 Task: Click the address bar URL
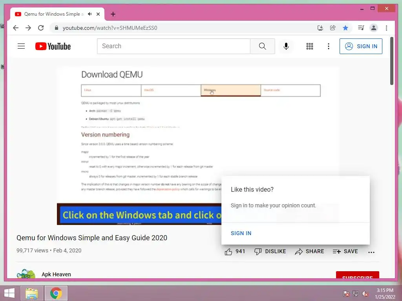(110, 28)
